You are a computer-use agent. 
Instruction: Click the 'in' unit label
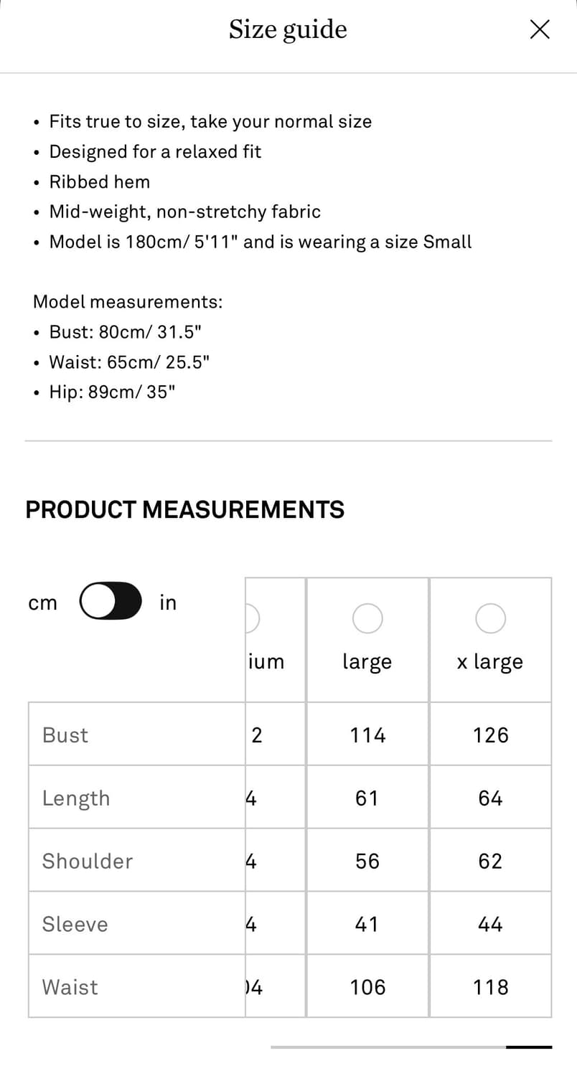click(168, 603)
